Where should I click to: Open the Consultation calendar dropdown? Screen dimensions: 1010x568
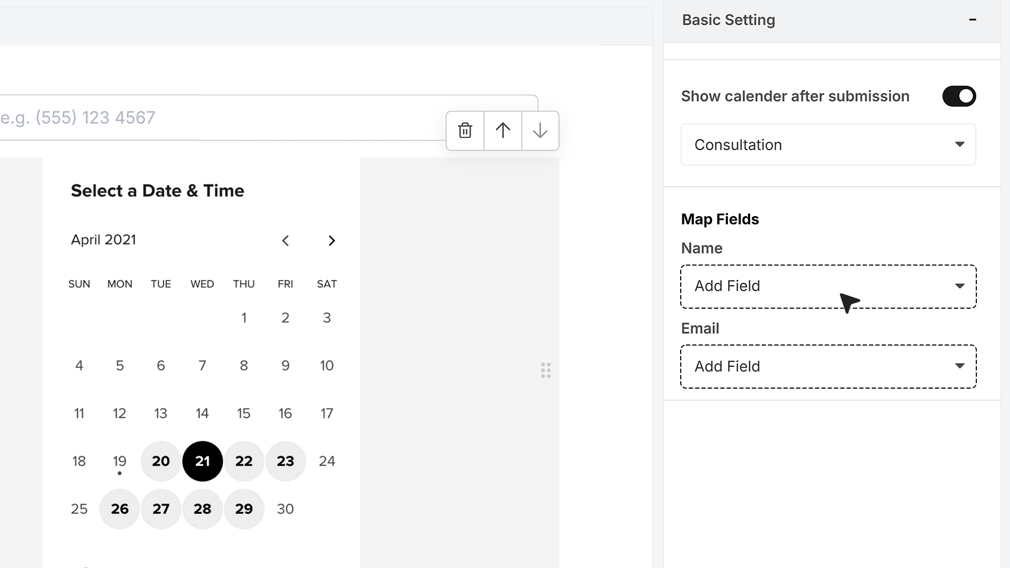pyautogui.click(x=829, y=145)
